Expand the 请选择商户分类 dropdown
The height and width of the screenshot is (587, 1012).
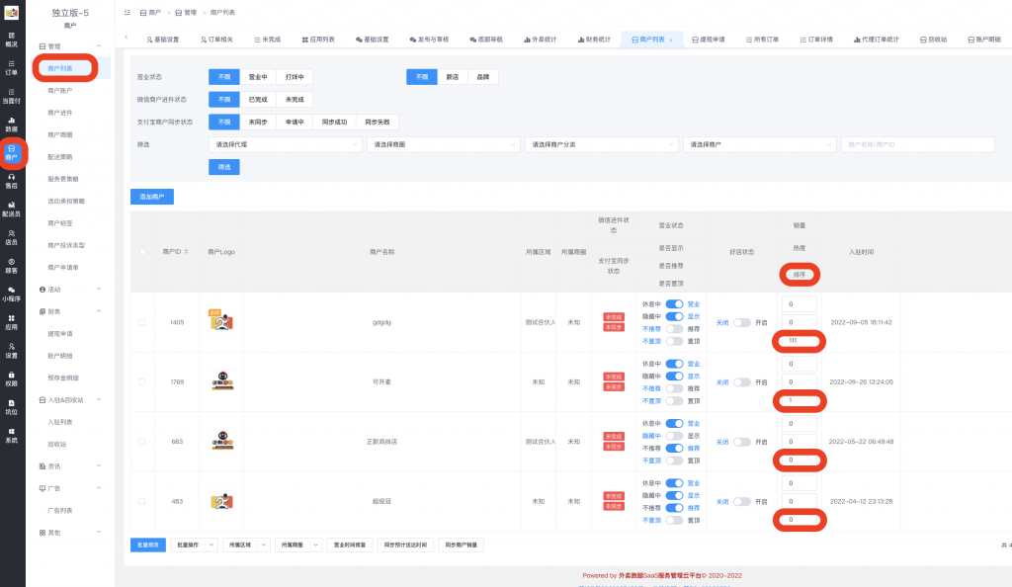click(601, 144)
